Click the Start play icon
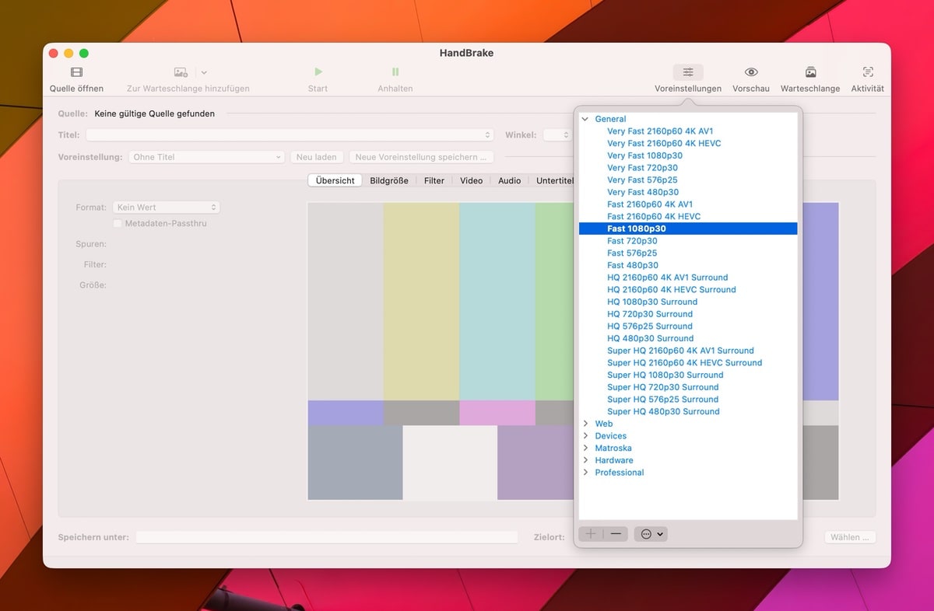 318,72
